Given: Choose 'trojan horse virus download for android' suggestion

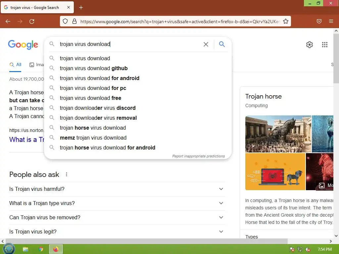Looking at the screenshot, I should coord(138,148).
